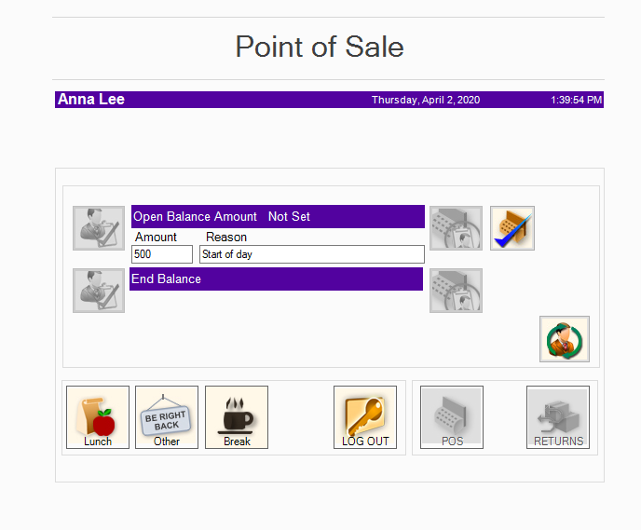
Task: Click the clerk refresh icon
Action: point(565,339)
